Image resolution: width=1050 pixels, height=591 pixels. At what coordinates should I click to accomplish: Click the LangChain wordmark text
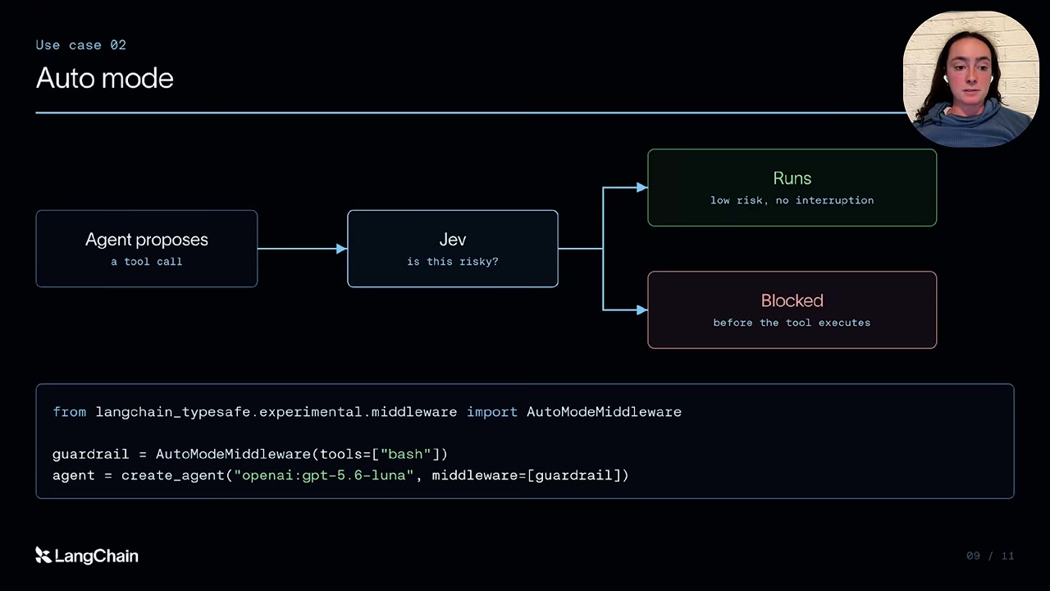97,556
